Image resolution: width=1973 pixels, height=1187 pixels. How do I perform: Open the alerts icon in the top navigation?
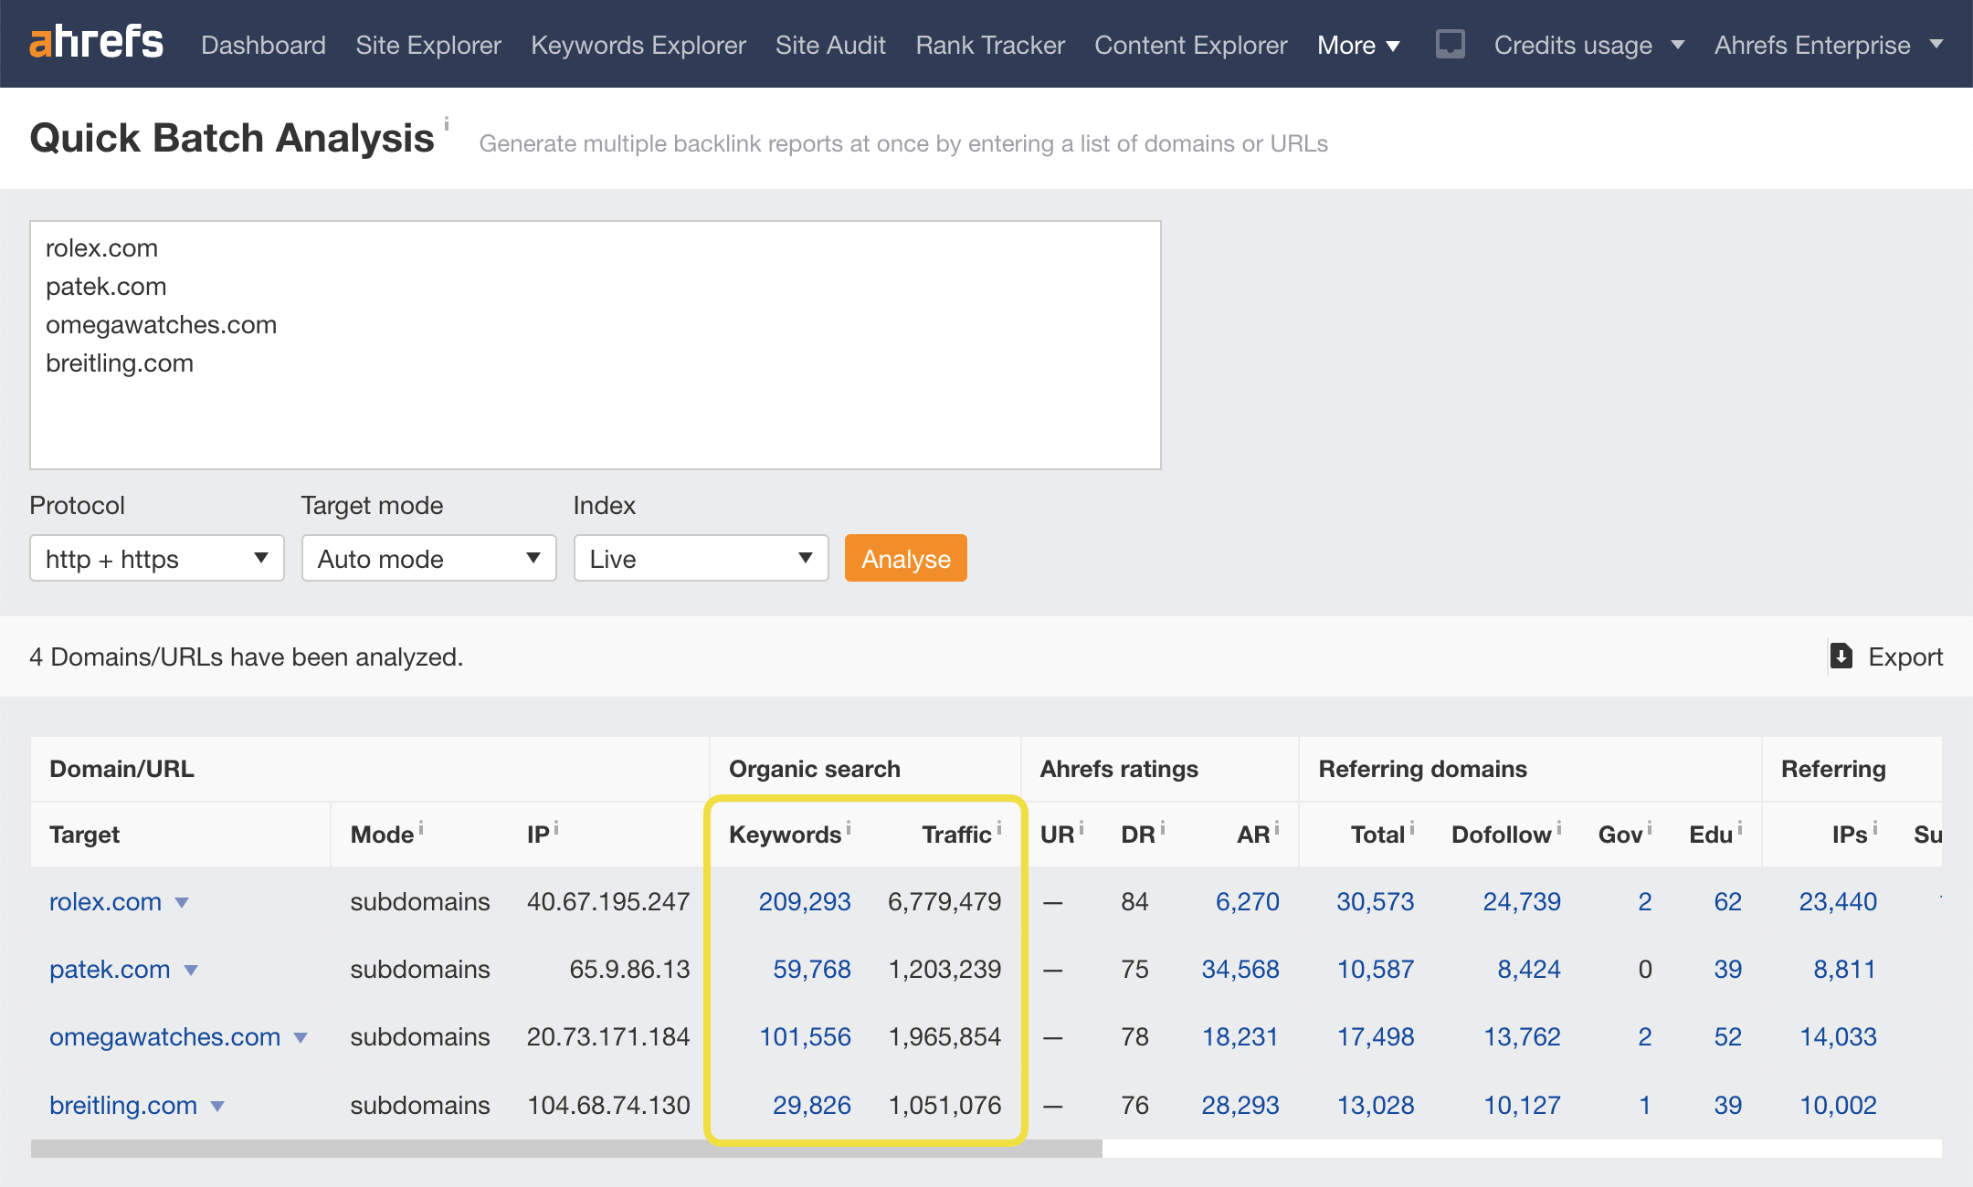(1450, 43)
